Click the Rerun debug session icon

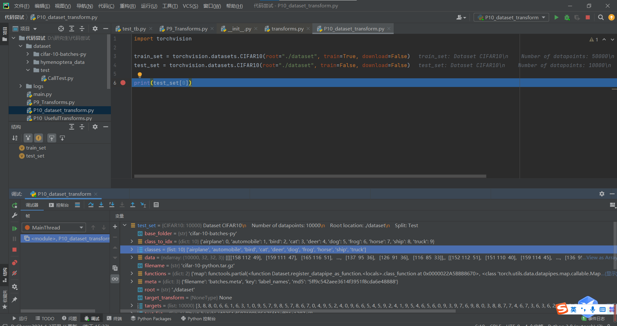tap(14, 205)
